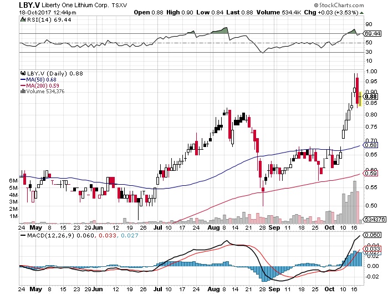388x294 pixels.
Task: Click the 69.44 RSI value tag on right axis
Action: (x=372, y=33)
